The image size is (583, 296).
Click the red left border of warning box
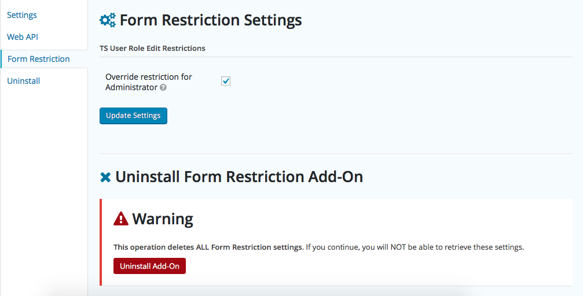(101, 242)
